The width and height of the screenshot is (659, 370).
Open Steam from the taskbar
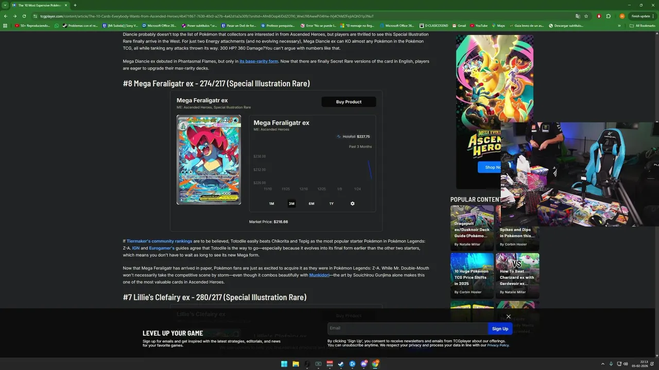click(341, 364)
